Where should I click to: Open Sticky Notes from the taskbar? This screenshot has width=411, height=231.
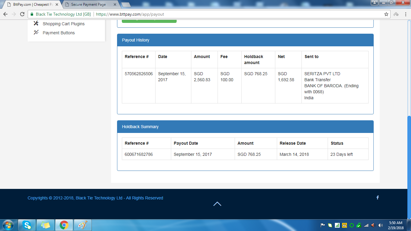[45, 225]
